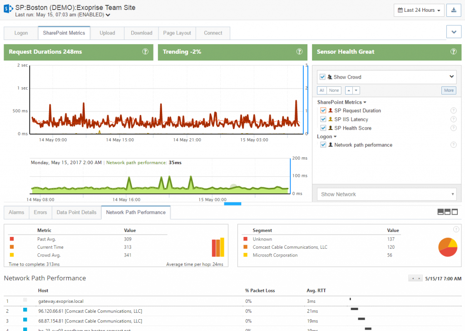Open the Last 24 Hours dropdown
Image resolution: width=465 pixels, height=331 pixels.
click(420, 10)
